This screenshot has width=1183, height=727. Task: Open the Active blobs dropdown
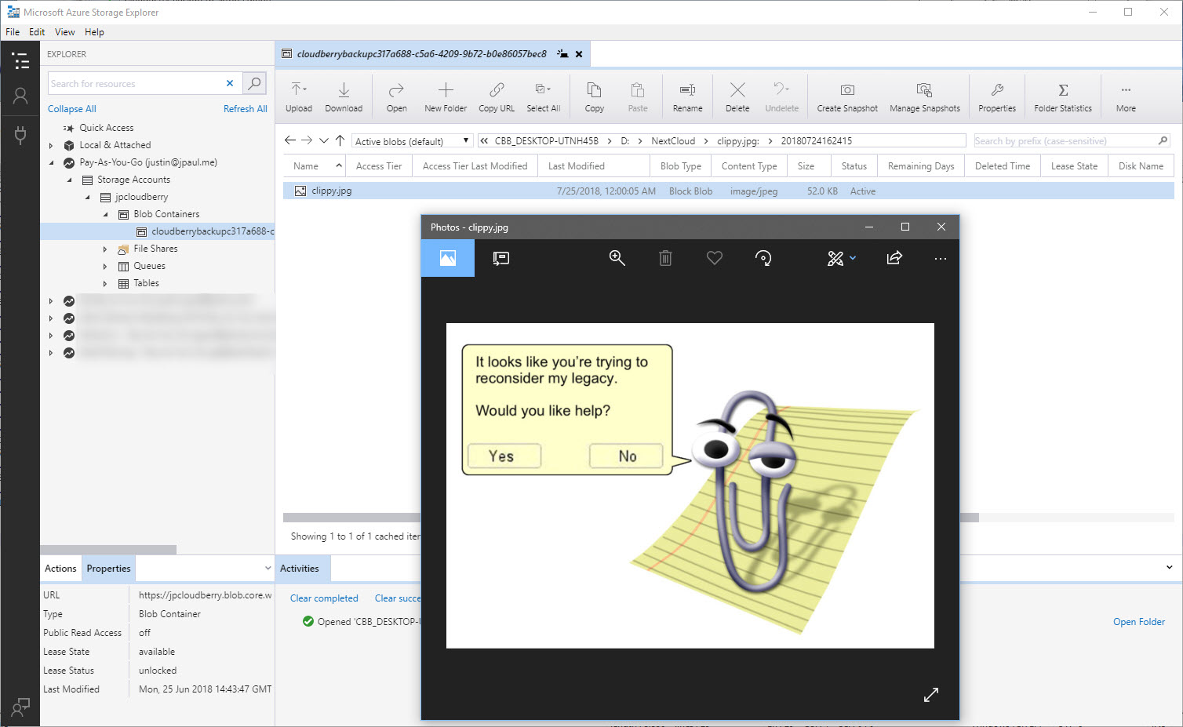tap(412, 141)
